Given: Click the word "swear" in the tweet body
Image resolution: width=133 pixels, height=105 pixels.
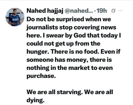Looking at the screenshot, I should click(55, 36).
